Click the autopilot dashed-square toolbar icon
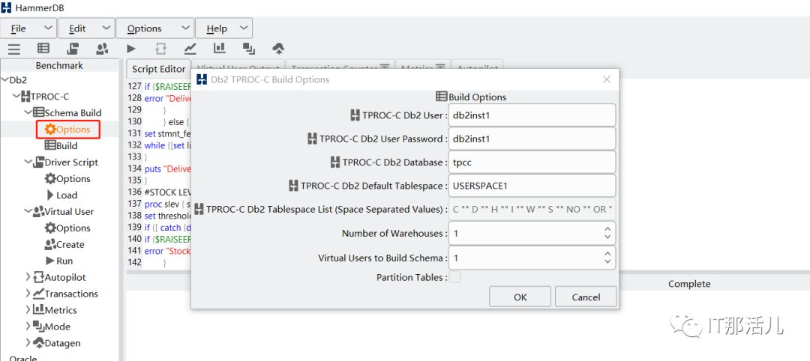810x361 pixels. pos(161,49)
